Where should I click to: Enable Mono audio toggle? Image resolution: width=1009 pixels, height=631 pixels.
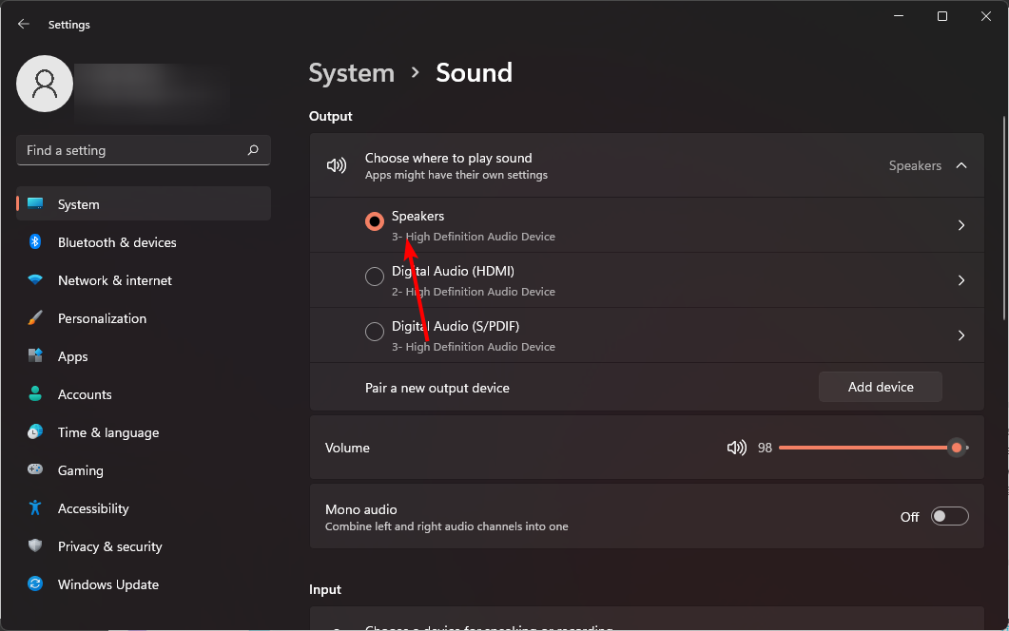point(948,515)
